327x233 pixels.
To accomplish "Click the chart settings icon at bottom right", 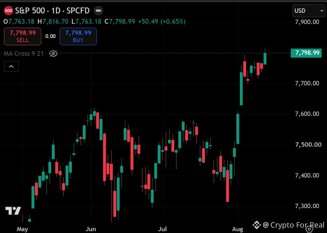I will coord(309,229).
